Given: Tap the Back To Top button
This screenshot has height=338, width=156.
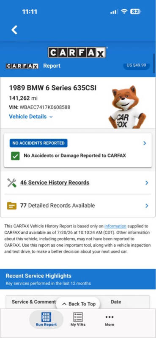Looking at the screenshot, I should [x=79, y=304].
